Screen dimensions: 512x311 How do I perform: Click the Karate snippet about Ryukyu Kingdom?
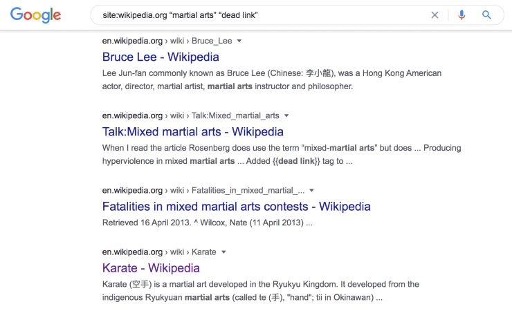260,291
